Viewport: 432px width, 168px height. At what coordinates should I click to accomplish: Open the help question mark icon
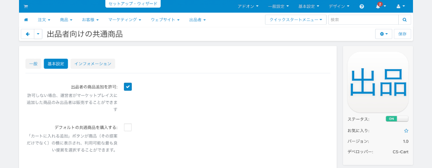tap(362, 6)
